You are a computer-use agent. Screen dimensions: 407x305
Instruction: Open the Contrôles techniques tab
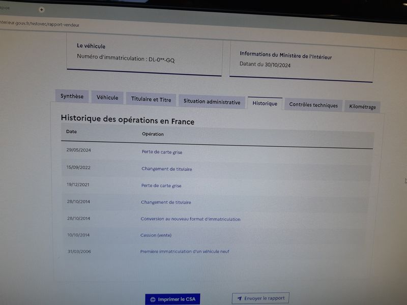(x=313, y=105)
